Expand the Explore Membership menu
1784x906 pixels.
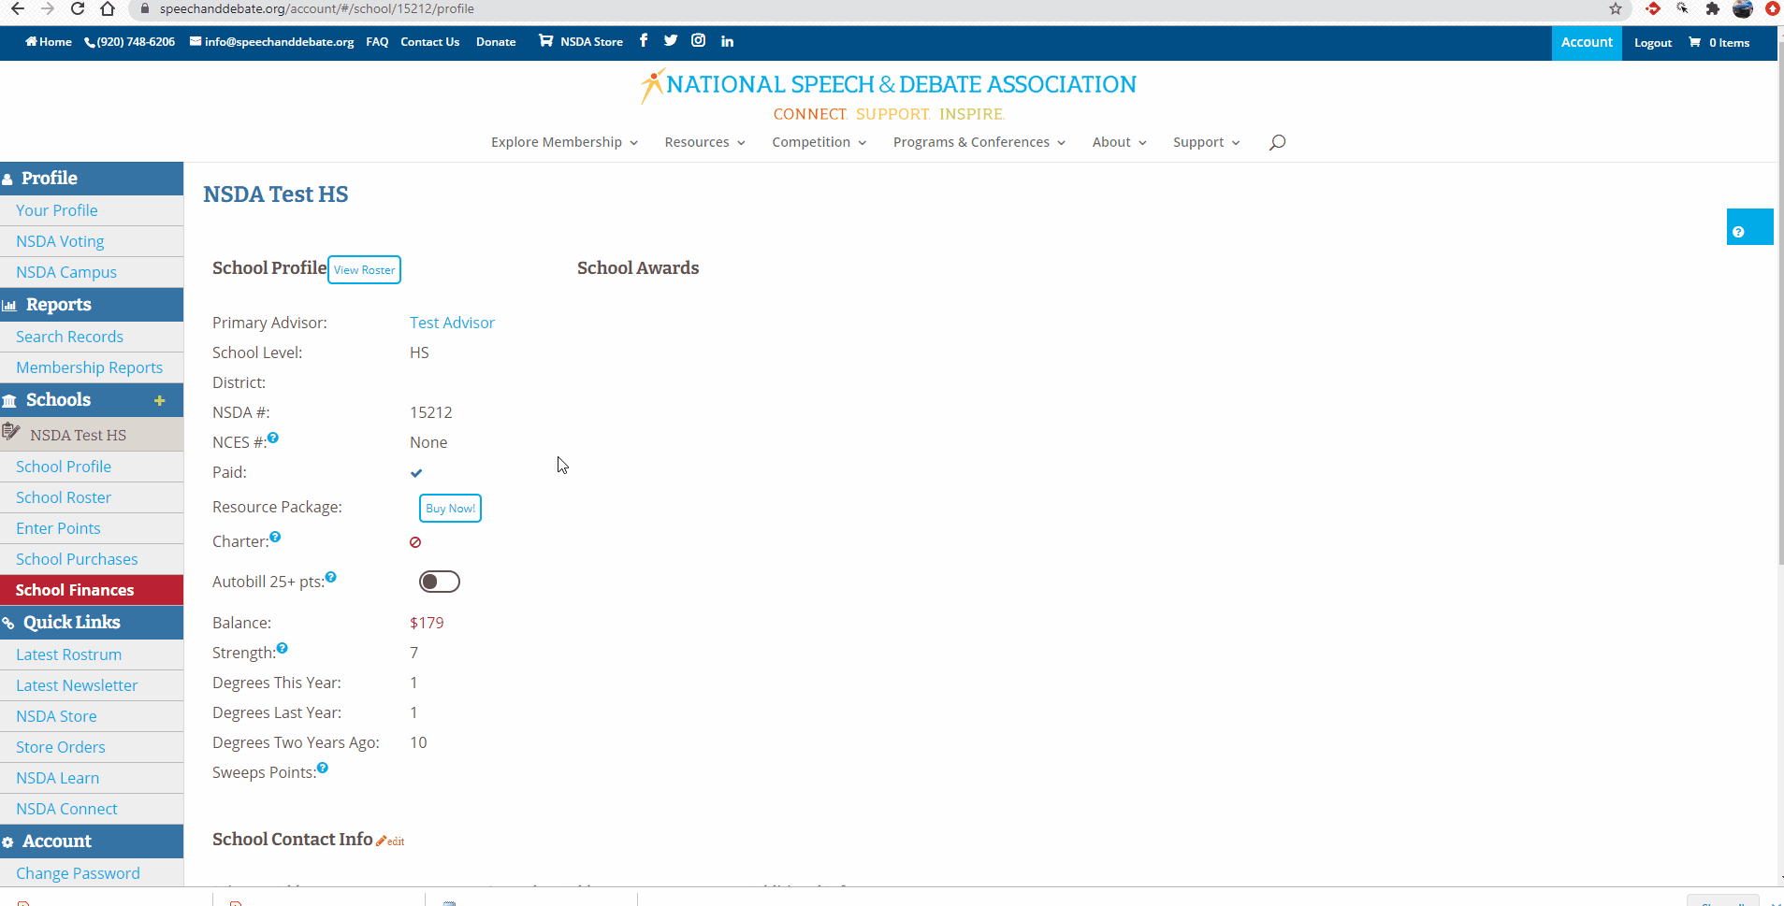(564, 142)
